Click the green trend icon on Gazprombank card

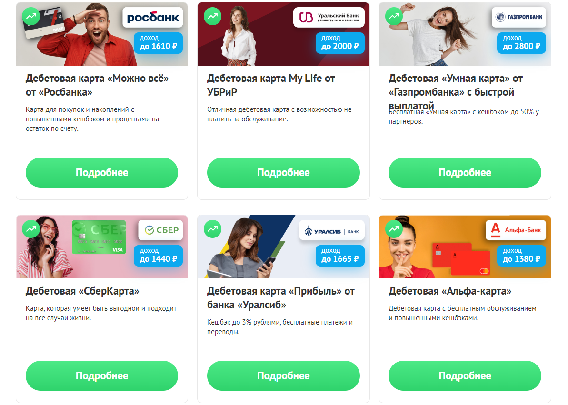coord(394,16)
